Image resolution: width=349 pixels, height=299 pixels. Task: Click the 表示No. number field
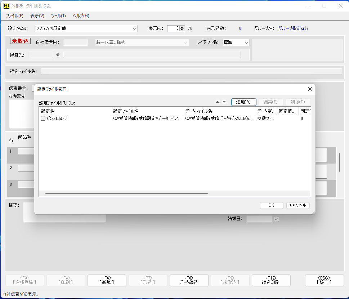[x=173, y=28]
